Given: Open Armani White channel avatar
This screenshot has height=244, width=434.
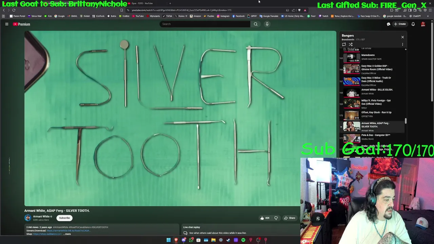Looking at the screenshot, I should pyautogui.click(x=28, y=218).
